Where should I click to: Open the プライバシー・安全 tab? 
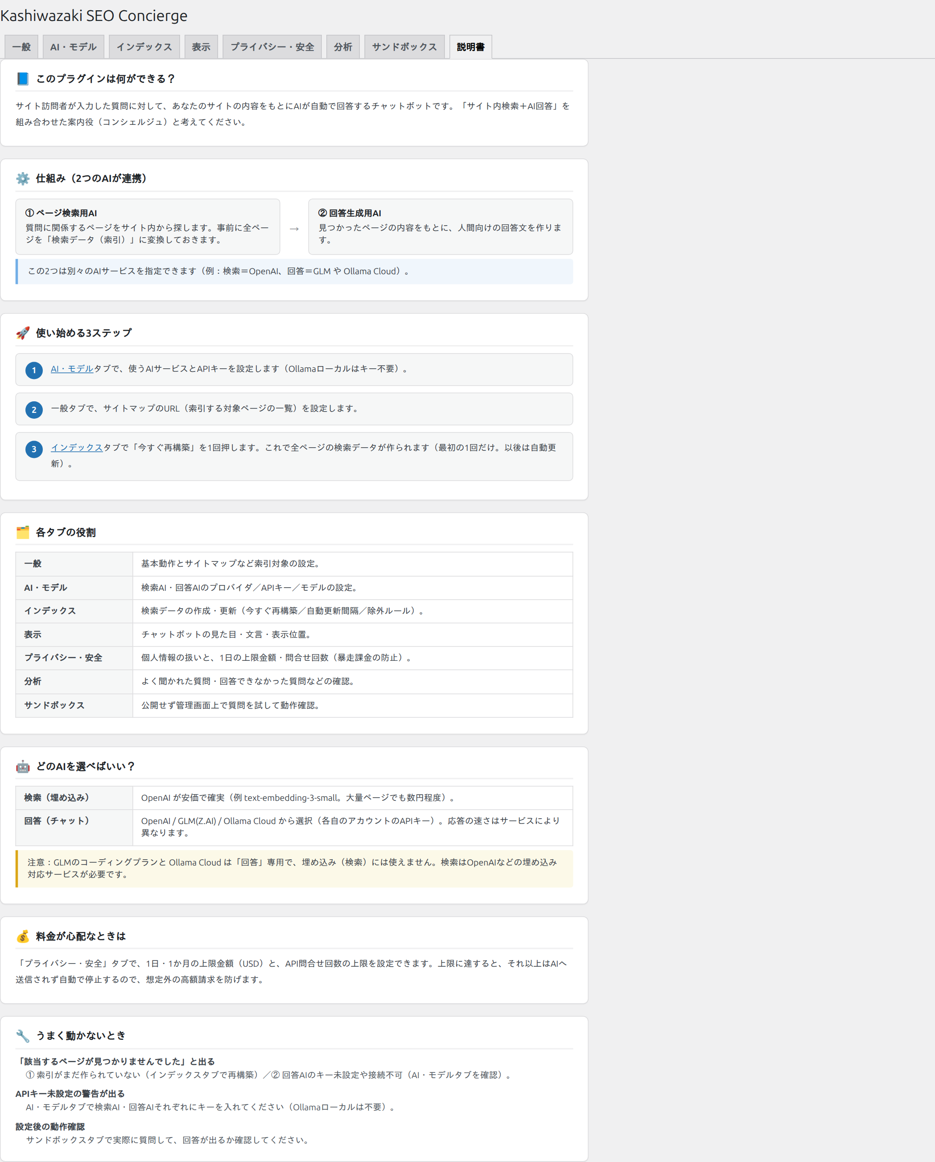pos(272,47)
